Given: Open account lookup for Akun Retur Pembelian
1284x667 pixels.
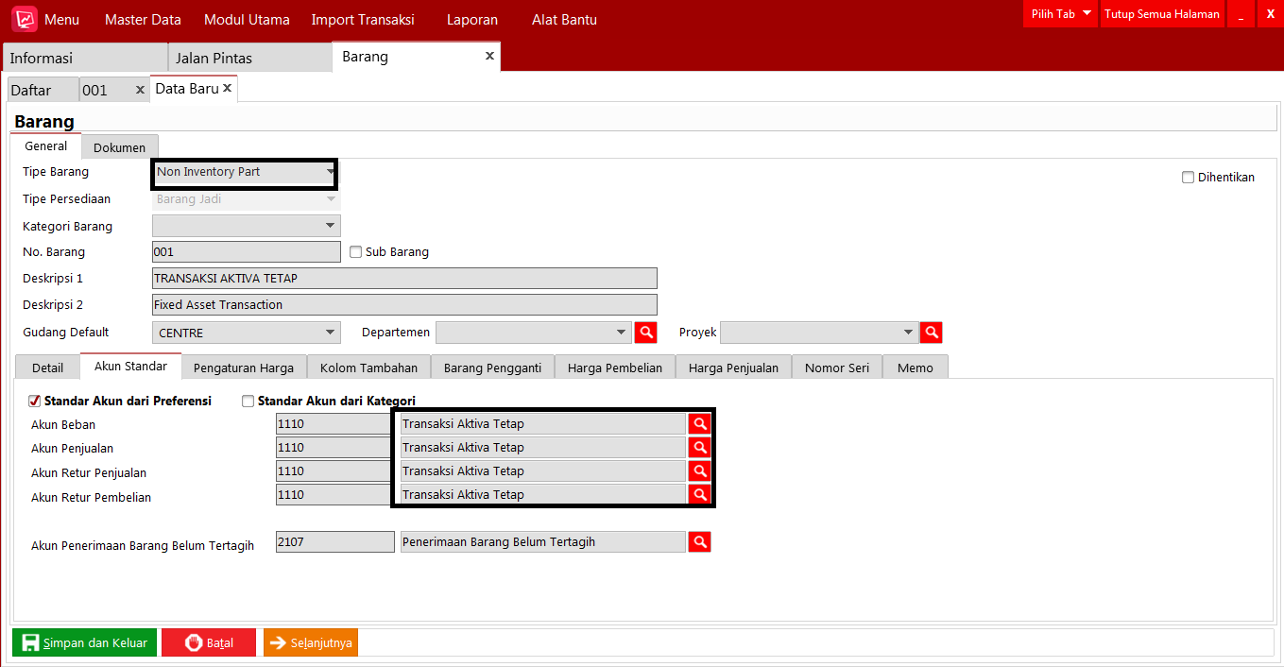Looking at the screenshot, I should (x=699, y=494).
